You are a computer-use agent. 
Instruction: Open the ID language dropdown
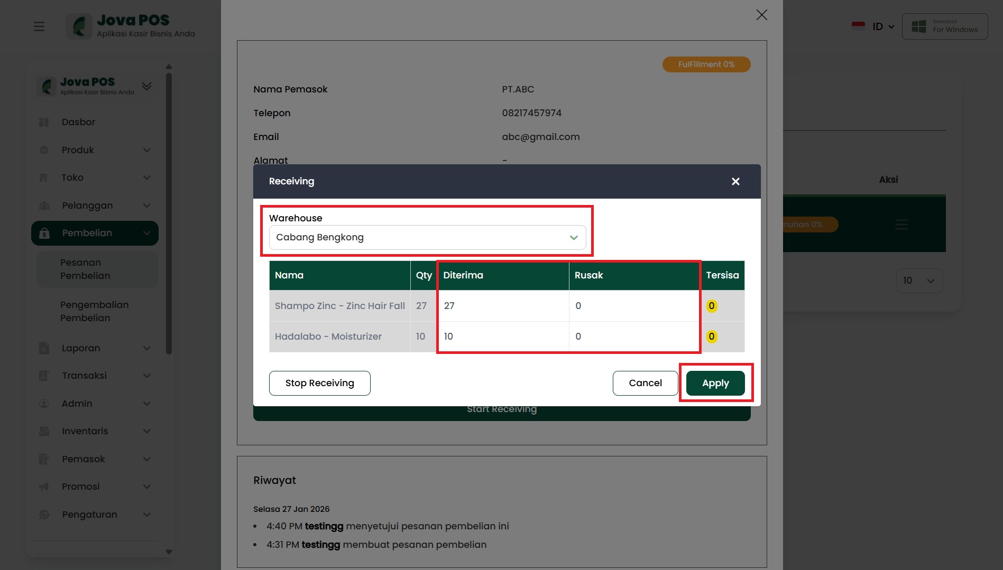tap(883, 26)
